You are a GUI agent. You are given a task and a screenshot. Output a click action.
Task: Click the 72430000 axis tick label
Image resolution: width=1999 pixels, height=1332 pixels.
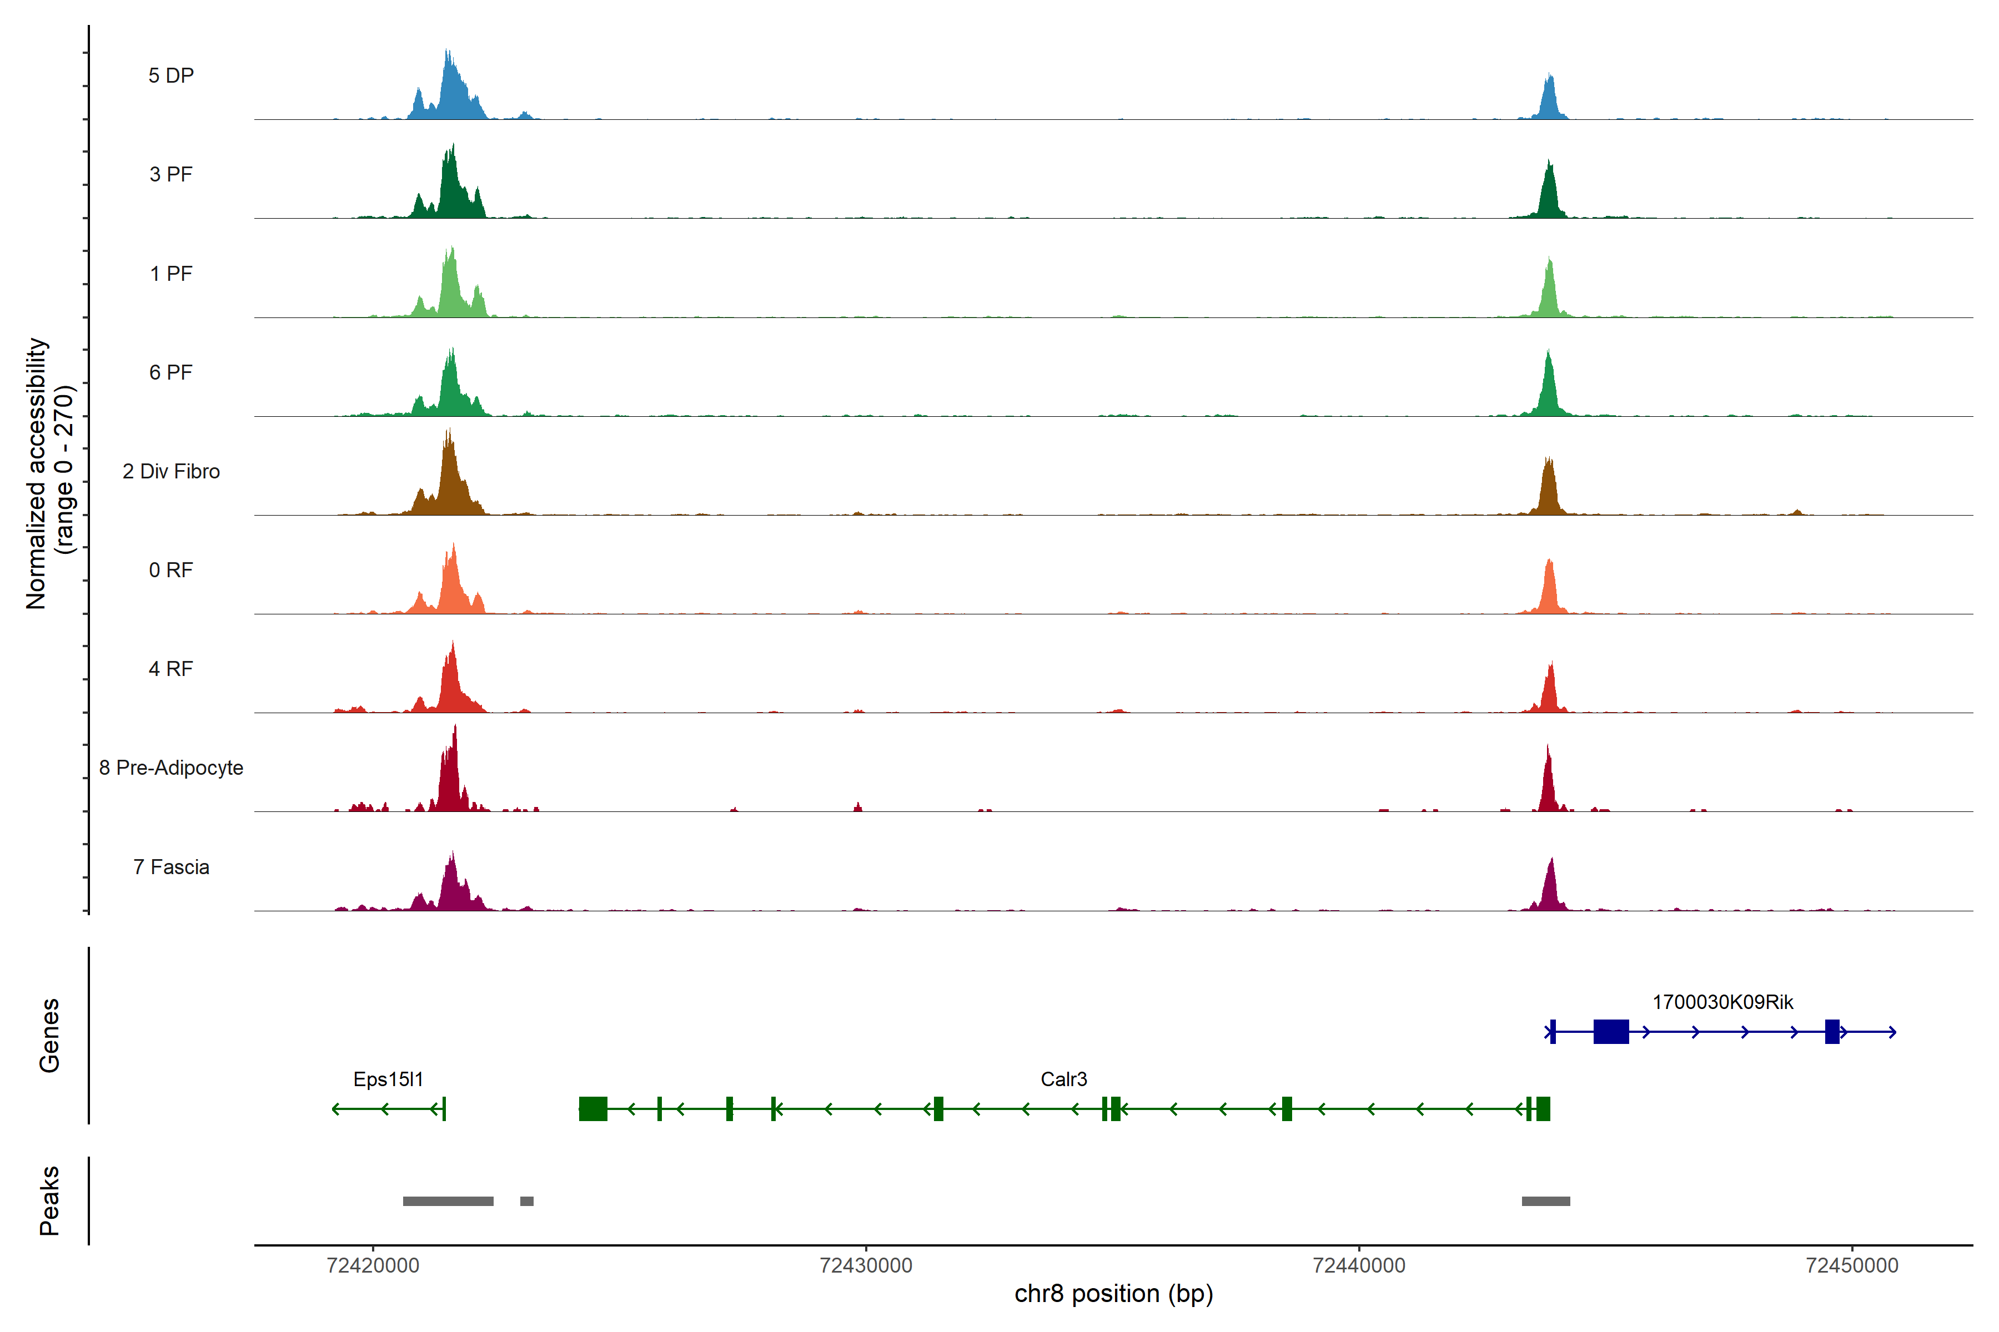pos(865,1266)
